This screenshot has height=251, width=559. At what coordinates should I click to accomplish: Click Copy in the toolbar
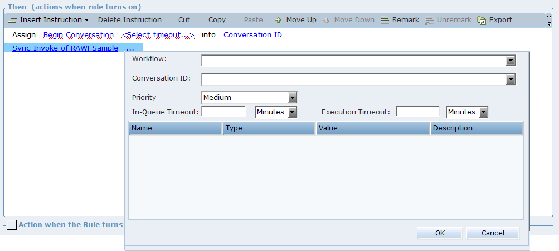point(217,20)
